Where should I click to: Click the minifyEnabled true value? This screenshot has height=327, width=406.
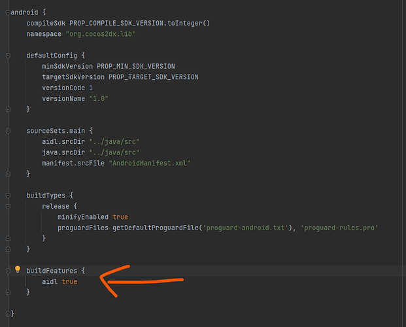pos(120,216)
